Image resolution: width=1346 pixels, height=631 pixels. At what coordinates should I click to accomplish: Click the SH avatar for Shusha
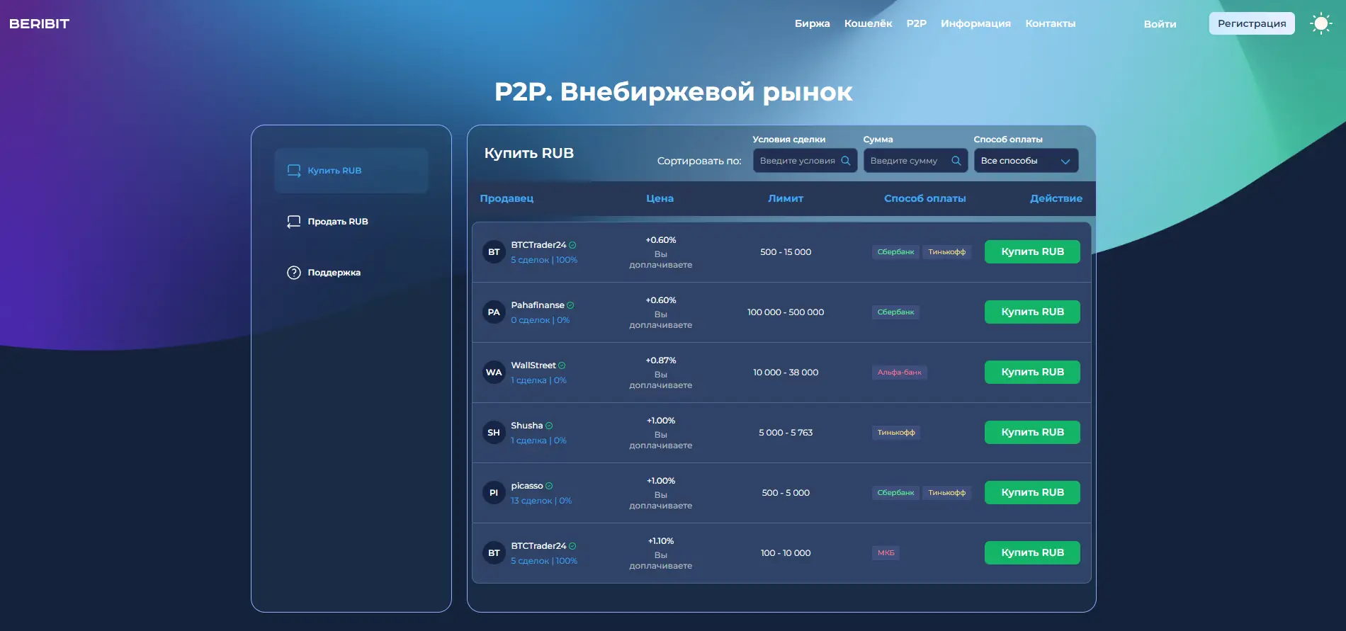pyautogui.click(x=494, y=433)
